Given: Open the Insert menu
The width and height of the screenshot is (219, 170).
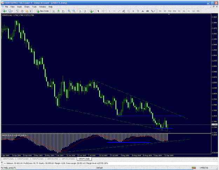Looking at the screenshot, I should point(19,7).
